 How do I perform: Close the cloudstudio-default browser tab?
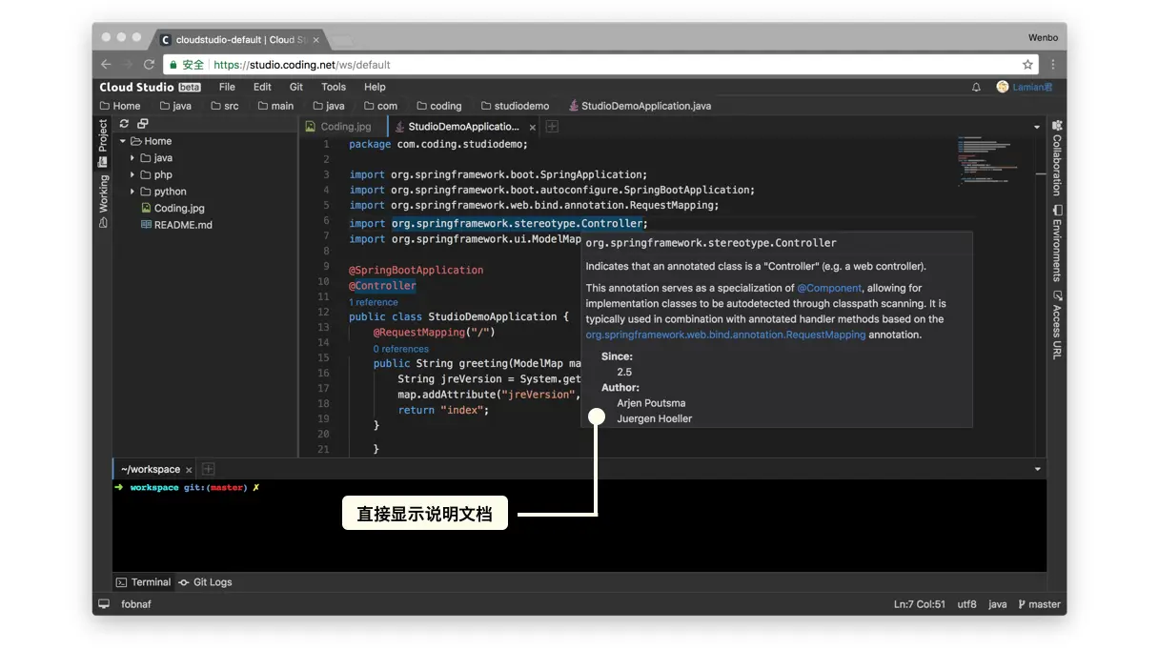[315, 40]
